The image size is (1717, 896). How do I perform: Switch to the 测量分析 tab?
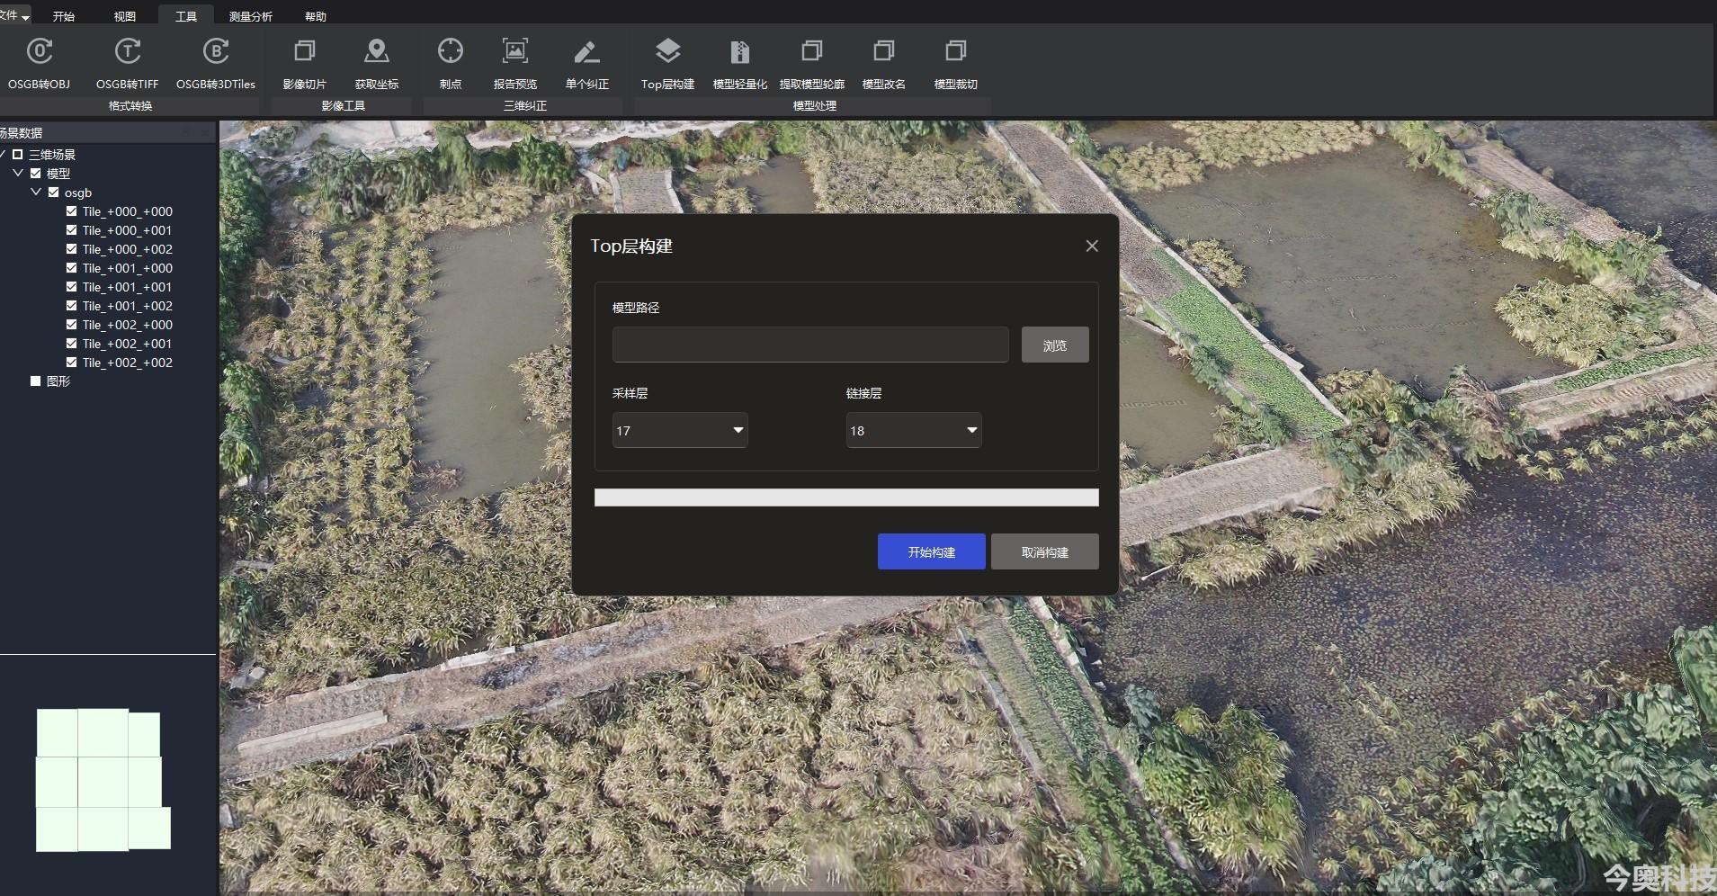(x=250, y=16)
